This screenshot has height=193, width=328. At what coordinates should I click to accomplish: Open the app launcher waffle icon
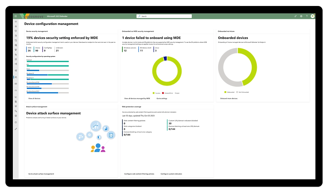16,16
